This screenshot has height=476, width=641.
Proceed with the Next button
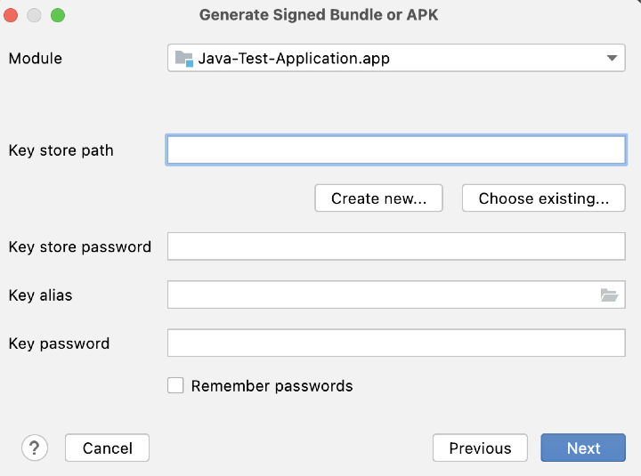point(583,448)
